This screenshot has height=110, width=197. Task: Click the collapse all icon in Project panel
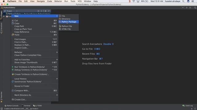click(x=41, y=11)
